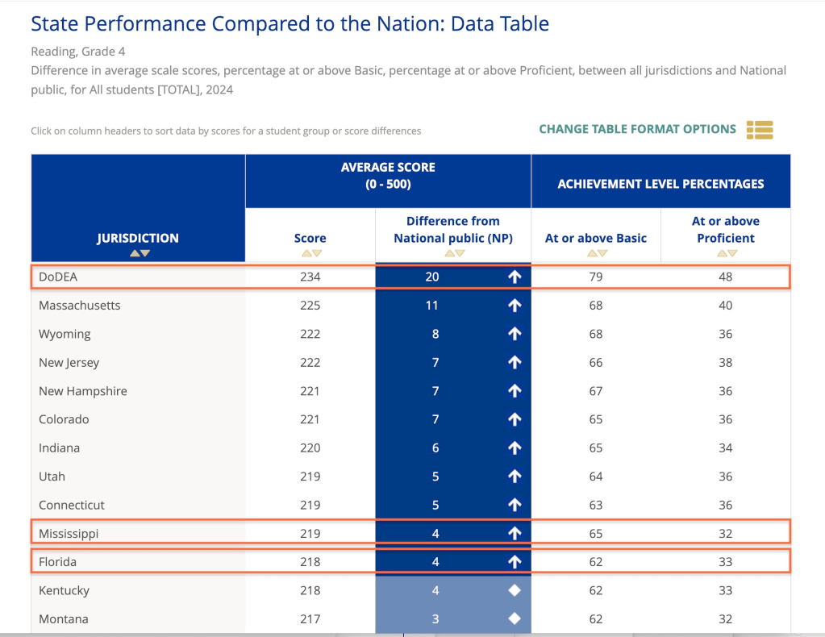825x637 pixels.
Task: Sort by Score column arrows
Action: [311, 253]
